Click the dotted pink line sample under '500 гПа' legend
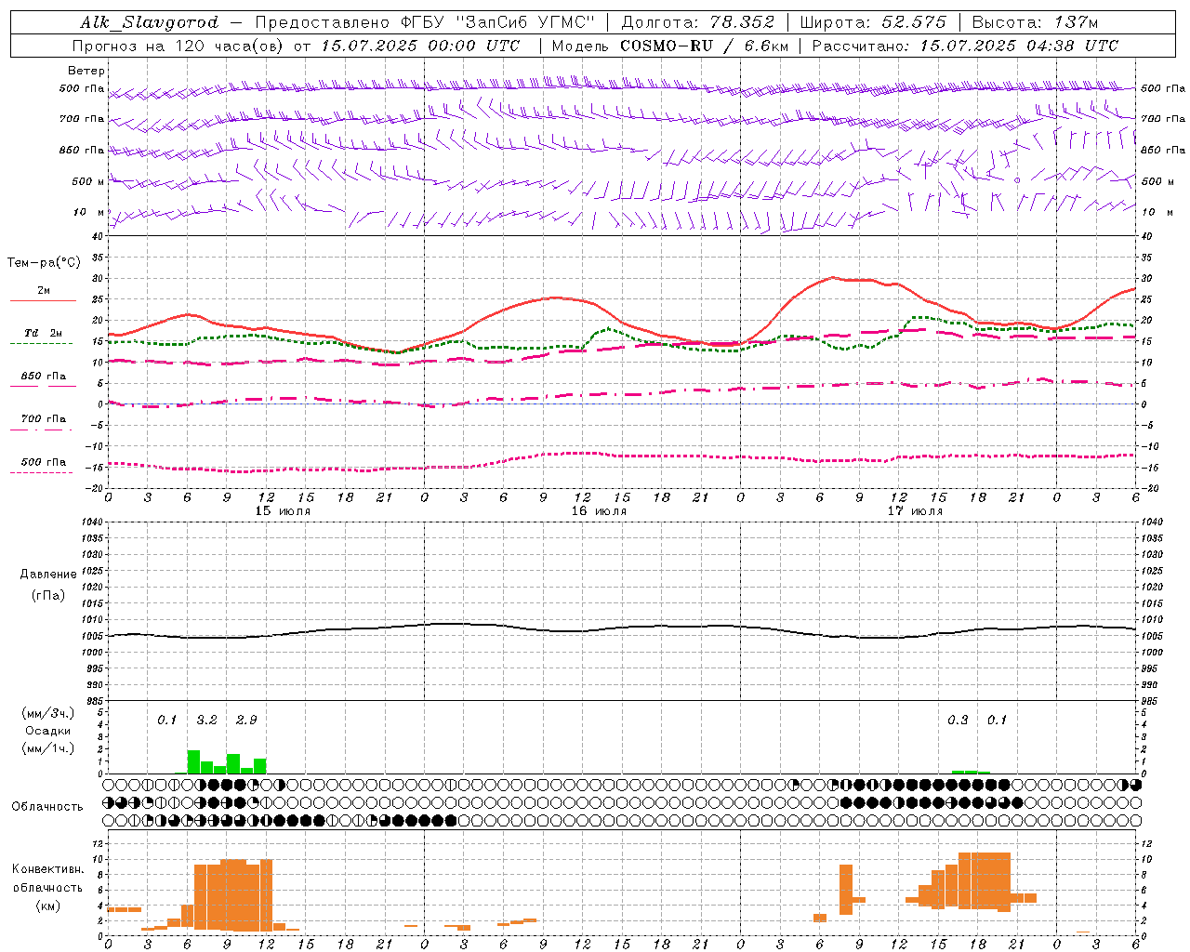Screen dimensions: 1190x952 (41, 472)
